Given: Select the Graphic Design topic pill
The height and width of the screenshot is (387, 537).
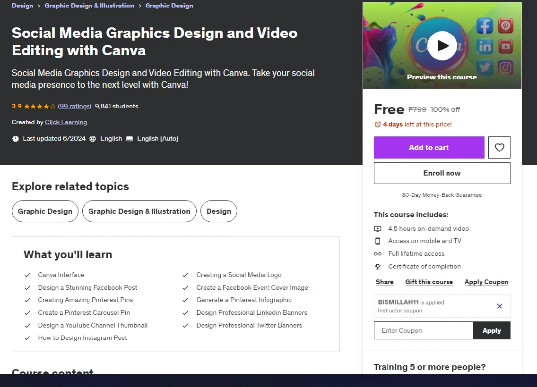Looking at the screenshot, I should (45, 211).
